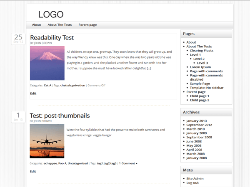Open Clearing Floats in Pages sidebar
The height and width of the screenshot is (187, 250).
click(202, 51)
